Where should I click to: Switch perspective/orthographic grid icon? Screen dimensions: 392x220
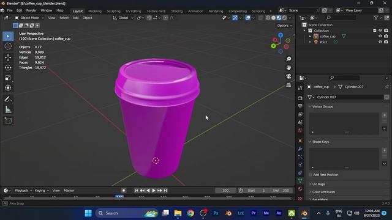click(x=288, y=85)
